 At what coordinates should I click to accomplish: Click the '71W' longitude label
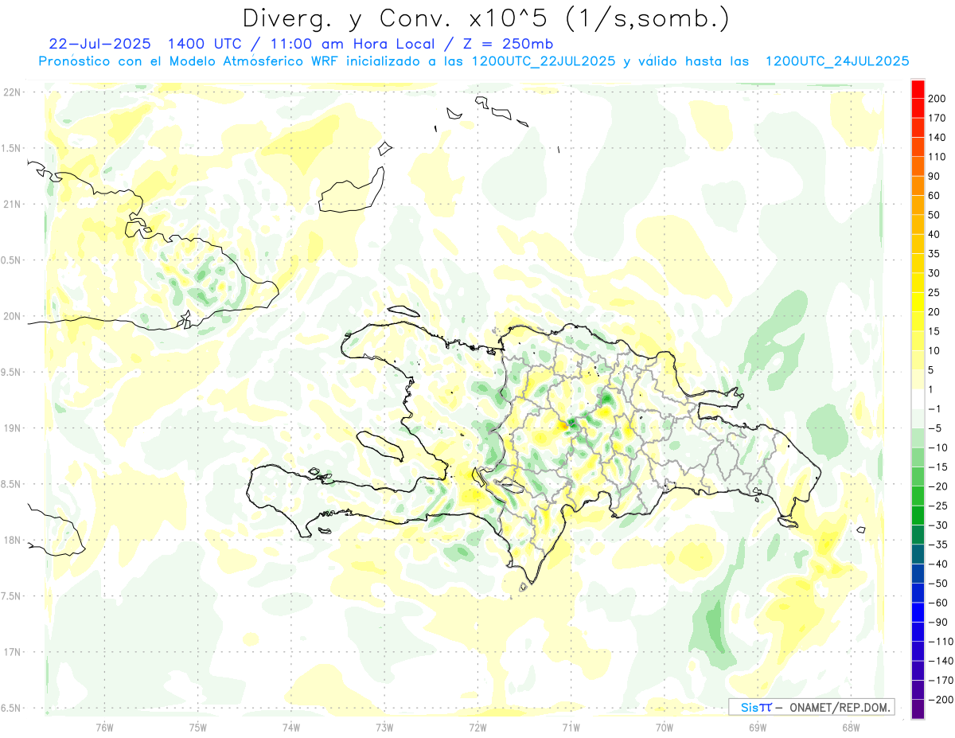click(x=571, y=727)
